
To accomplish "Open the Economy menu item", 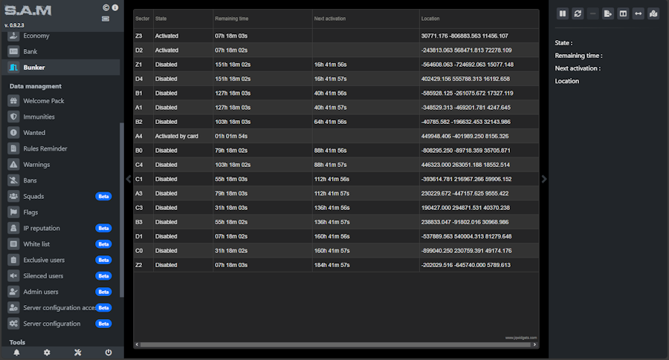I will 36,36.
